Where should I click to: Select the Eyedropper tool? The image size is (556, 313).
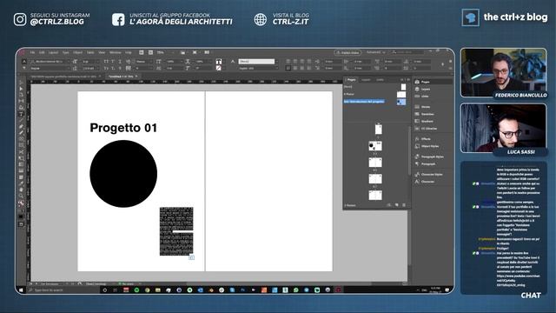21,183
